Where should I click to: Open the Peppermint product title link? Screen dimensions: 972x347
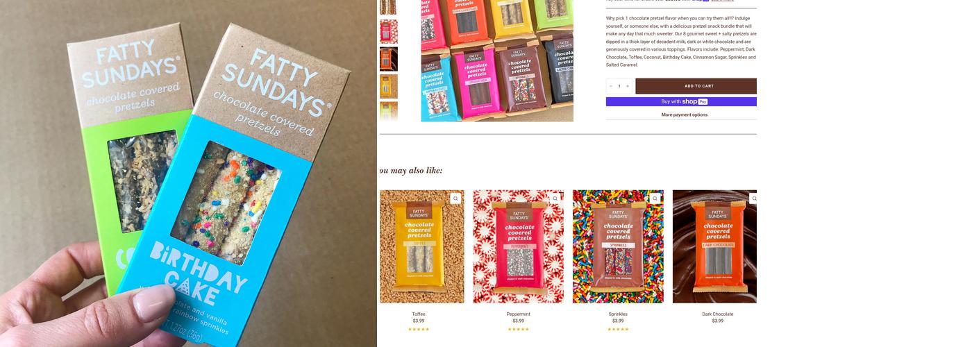[518, 314]
